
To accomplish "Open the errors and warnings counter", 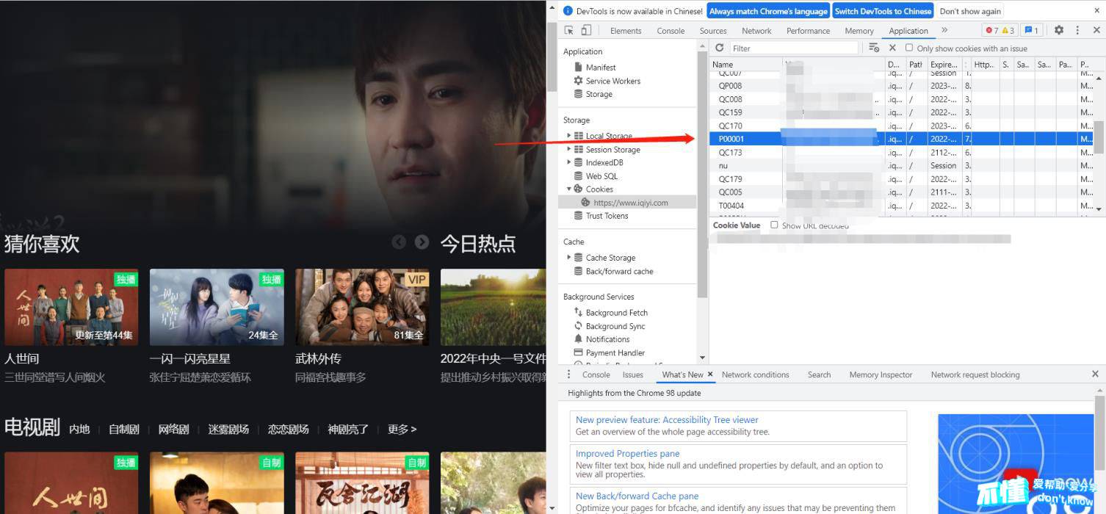I will point(1000,30).
